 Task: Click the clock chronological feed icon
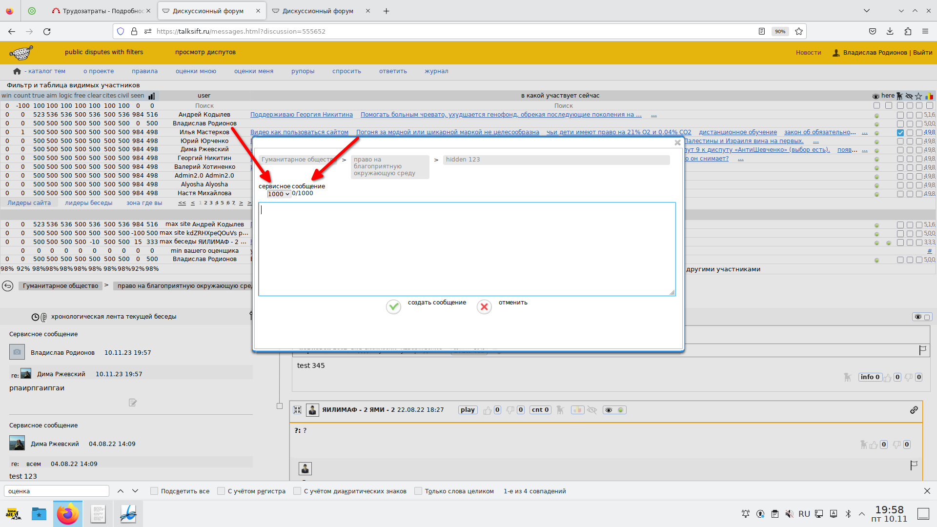[35, 317]
